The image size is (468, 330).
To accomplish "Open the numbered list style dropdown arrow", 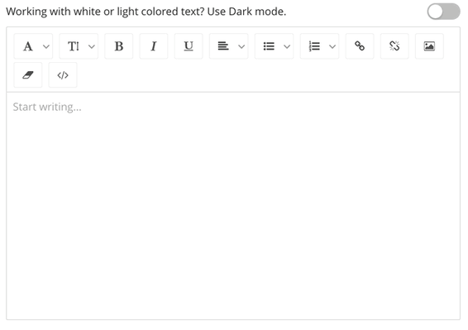I will point(332,46).
